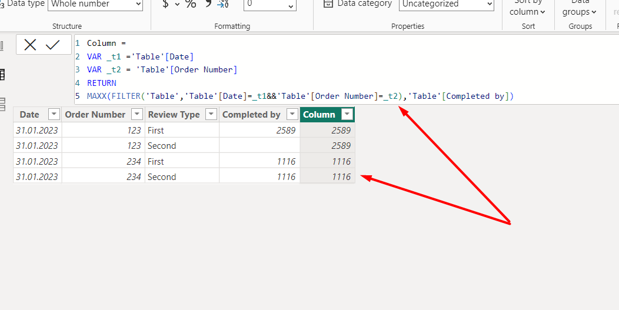Click the Structure group label
The height and width of the screenshot is (310, 619).
[67, 26]
